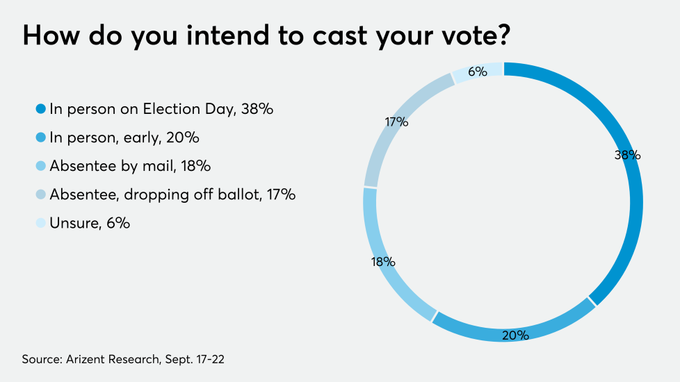
Task: Click the Unsure legend dot
Action: coord(40,223)
